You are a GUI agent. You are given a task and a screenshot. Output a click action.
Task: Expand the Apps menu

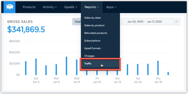[x=111, y=7]
